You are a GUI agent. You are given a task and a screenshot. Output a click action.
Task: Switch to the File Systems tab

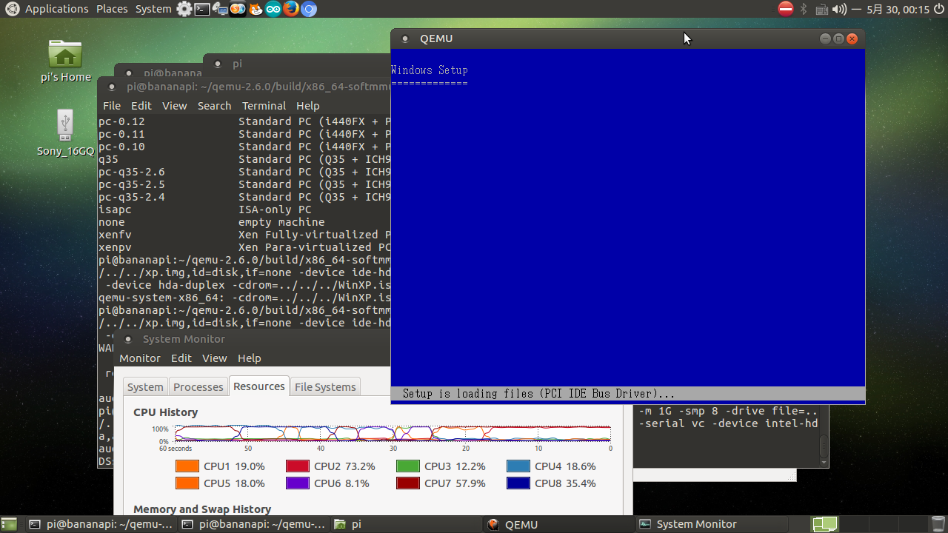[x=325, y=387]
